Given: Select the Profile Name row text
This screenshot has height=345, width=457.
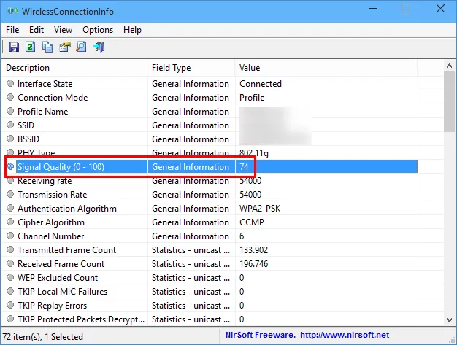Looking at the screenshot, I should tap(42, 112).
